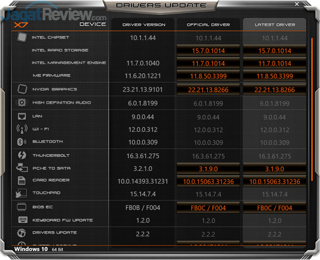Click latest BIOS EC FB0C / F004 button
Viewport: 320px width, 260px height.
pyautogui.click(x=274, y=207)
